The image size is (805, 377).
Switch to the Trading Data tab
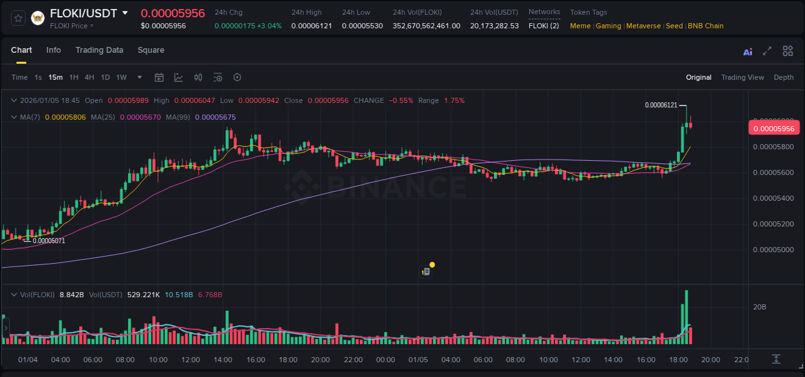pyautogui.click(x=99, y=50)
